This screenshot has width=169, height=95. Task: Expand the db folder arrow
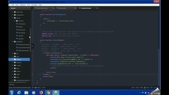coord(12,53)
